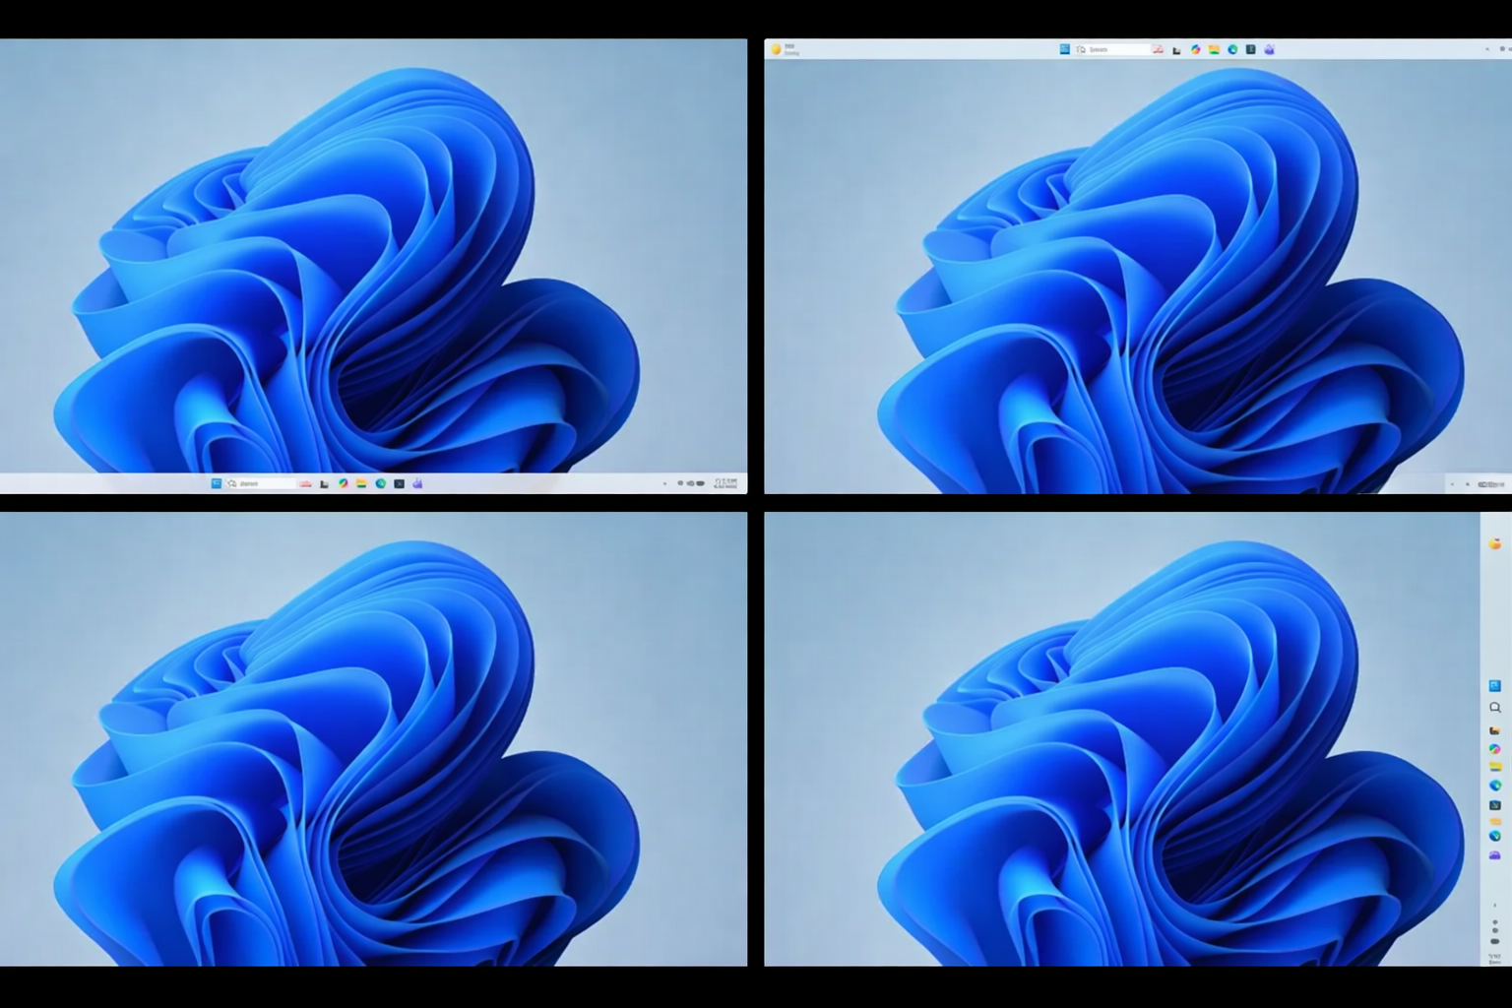Image resolution: width=1512 pixels, height=1008 pixels.
Task: Open Task View in the top taskbar
Action: pyautogui.click(x=1176, y=50)
